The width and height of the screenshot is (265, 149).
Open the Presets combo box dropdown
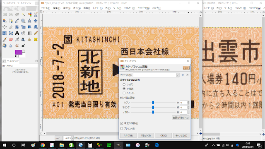tap(178, 75)
